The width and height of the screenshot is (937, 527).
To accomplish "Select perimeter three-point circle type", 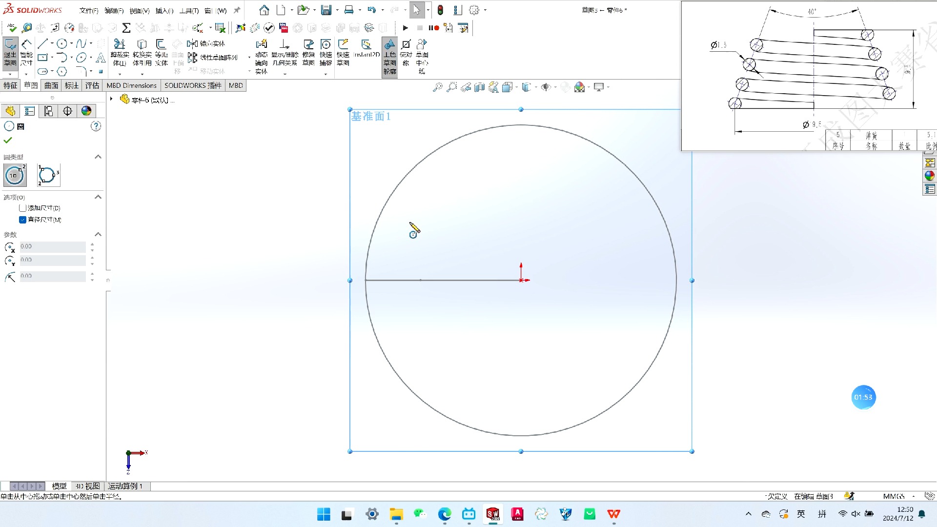I will tap(48, 175).
